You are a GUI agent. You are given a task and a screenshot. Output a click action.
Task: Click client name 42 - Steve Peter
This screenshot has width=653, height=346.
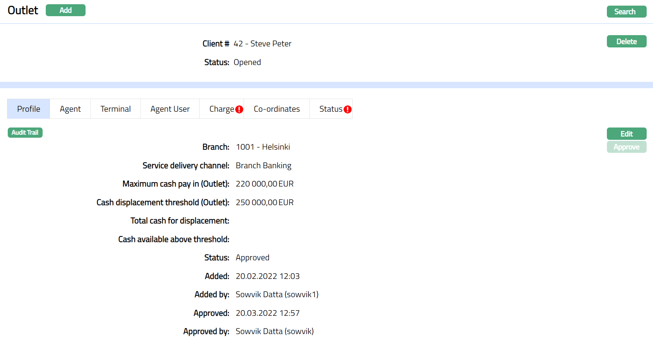coord(262,44)
